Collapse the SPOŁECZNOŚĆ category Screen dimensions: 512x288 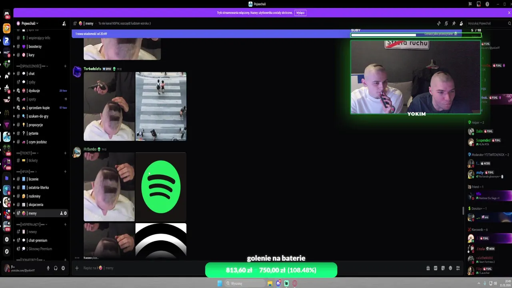[32, 66]
